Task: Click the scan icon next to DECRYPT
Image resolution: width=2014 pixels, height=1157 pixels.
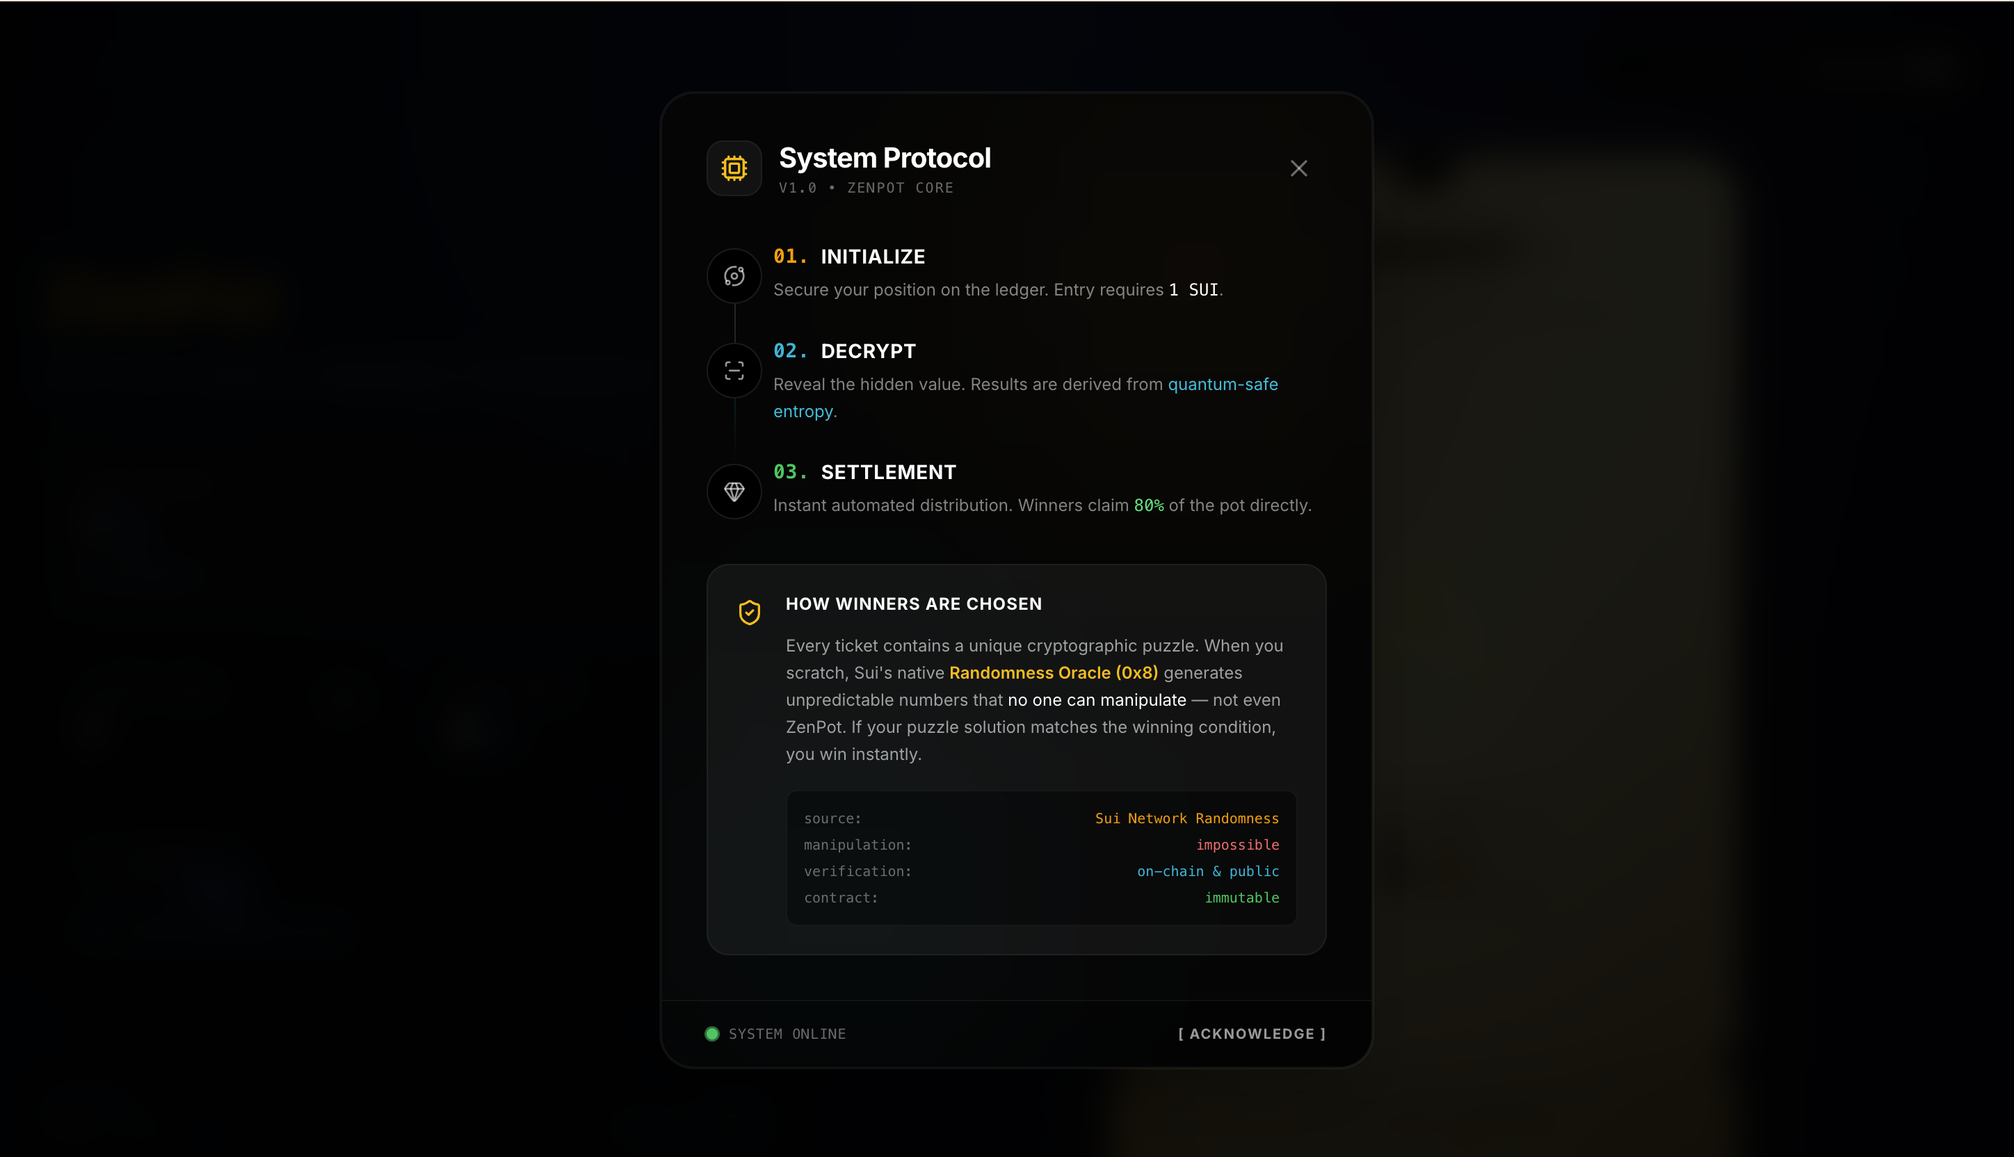Action: [733, 371]
